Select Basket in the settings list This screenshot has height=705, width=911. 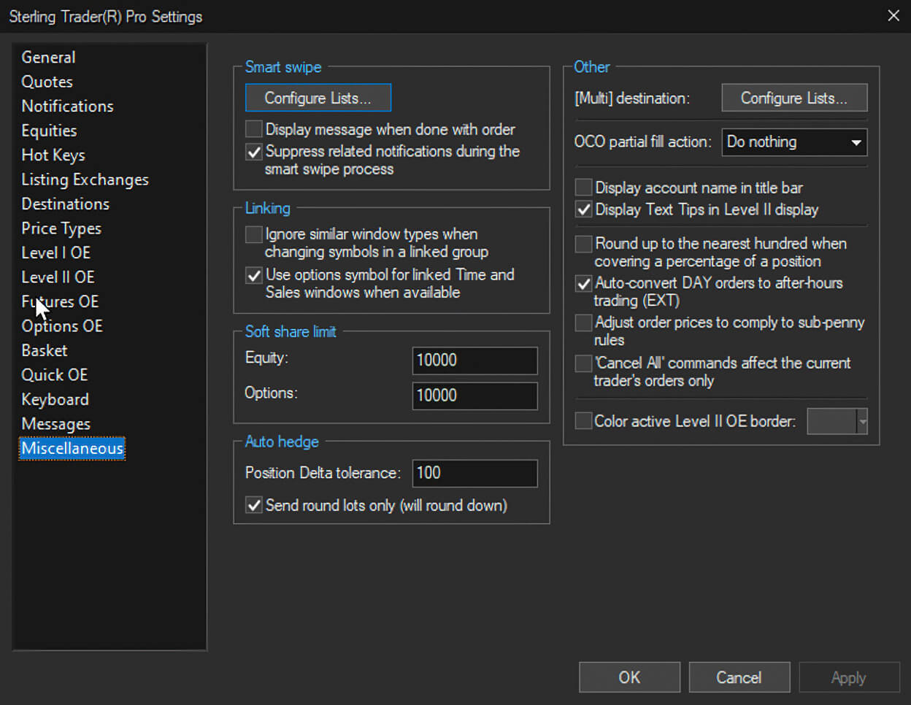click(x=44, y=350)
